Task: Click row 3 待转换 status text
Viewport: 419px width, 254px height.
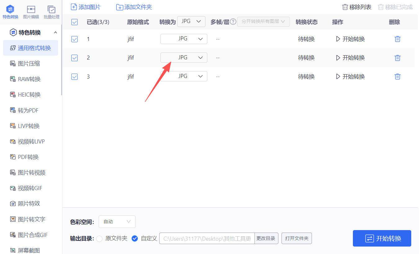Action: pyautogui.click(x=306, y=76)
